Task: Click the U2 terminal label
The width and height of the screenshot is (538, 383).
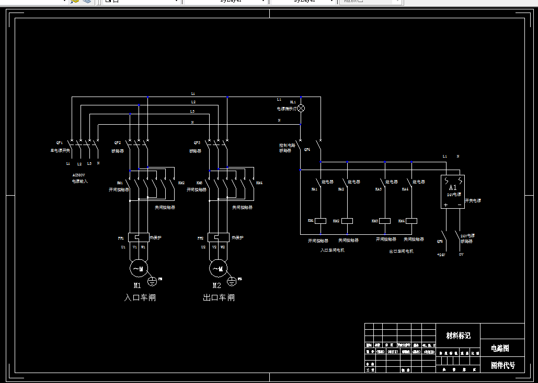Action: tap(203, 247)
